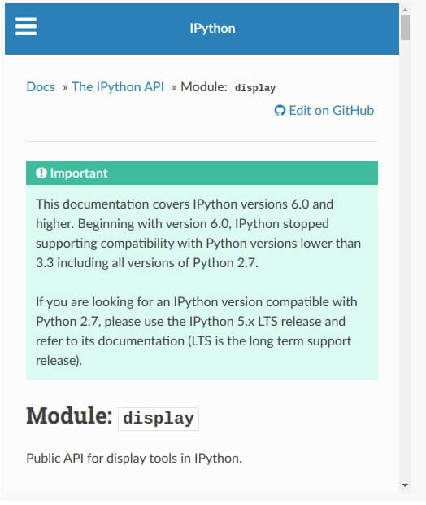Click the Important exclamation icon
Image resolution: width=426 pixels, height=505 pixels.
(41, 173)
